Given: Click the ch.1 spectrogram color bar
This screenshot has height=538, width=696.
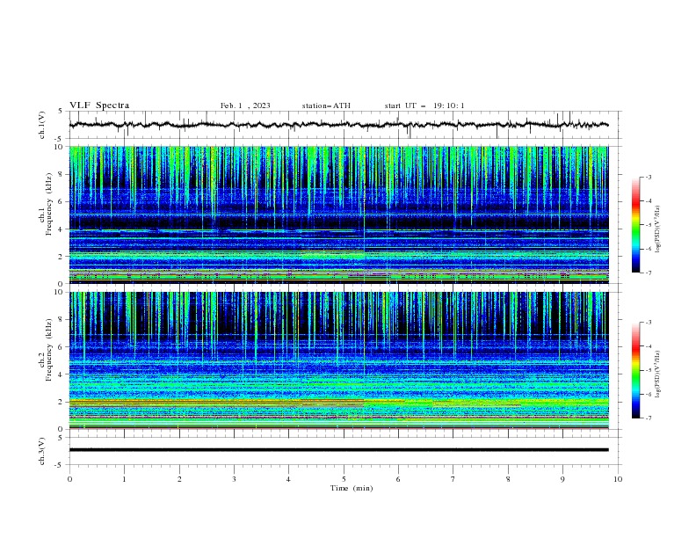Looking at the screenshot, I should point(635,225).
